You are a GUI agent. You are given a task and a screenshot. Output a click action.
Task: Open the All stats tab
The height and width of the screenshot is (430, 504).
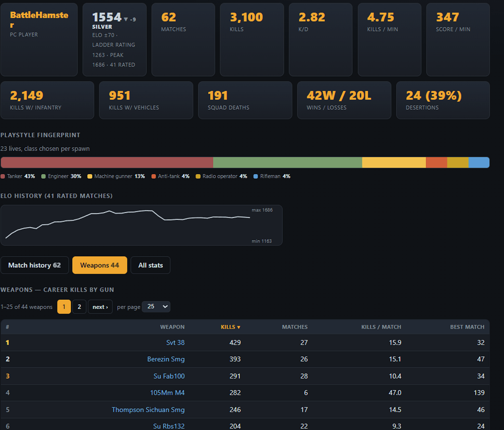tap(150, 265)
